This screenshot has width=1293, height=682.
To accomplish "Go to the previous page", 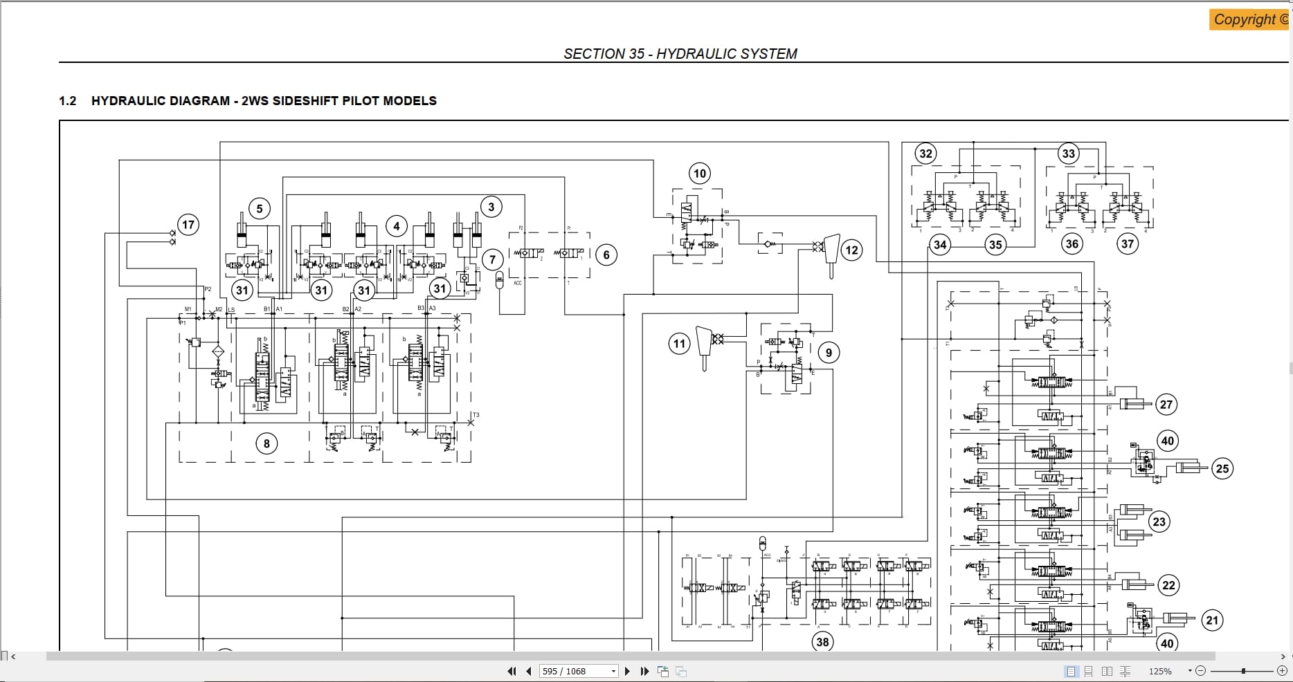I will [x=527, y=671].
